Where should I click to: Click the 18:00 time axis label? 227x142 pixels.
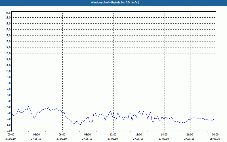coord(165,135)
